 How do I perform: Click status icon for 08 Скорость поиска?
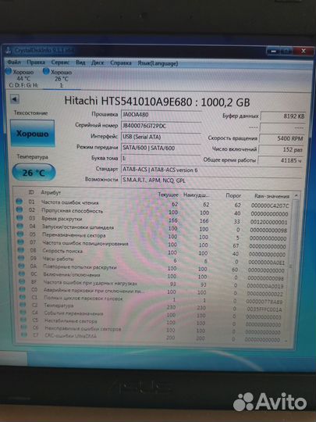click(x=21, y=250)
